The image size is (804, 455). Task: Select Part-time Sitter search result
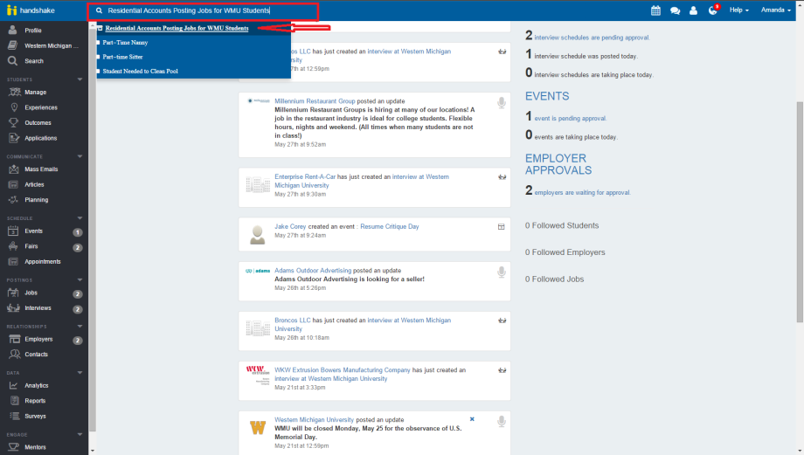(122, 57)
